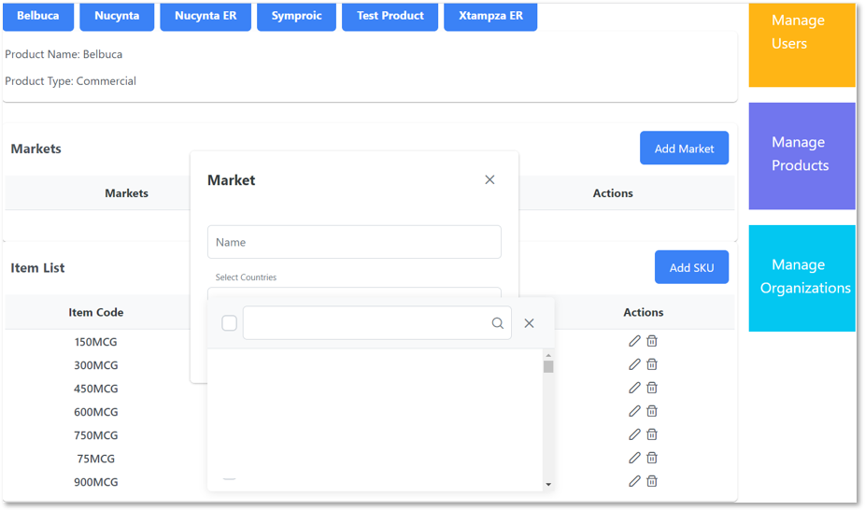Edit the 600MCG item with pencil icon
The width and height of the screenshot is (865, 511).
coord(634,411)
